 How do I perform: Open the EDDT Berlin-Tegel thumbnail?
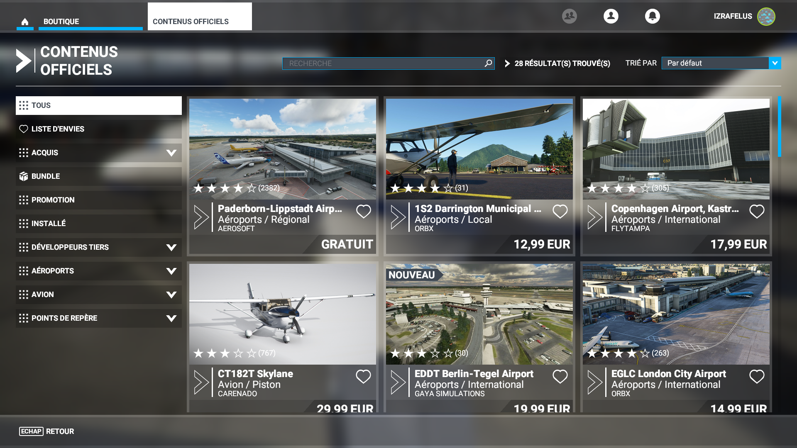coord(479,314)
